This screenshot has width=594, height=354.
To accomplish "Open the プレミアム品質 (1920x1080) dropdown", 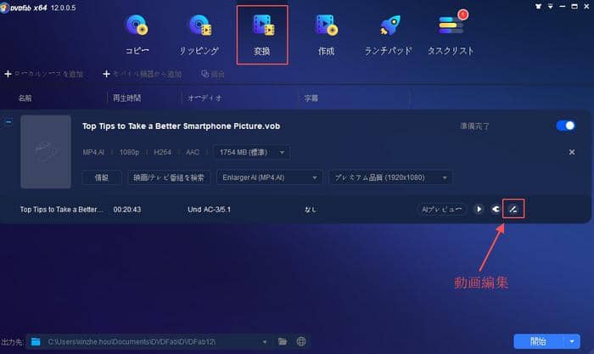I will [x=390, y=177].
